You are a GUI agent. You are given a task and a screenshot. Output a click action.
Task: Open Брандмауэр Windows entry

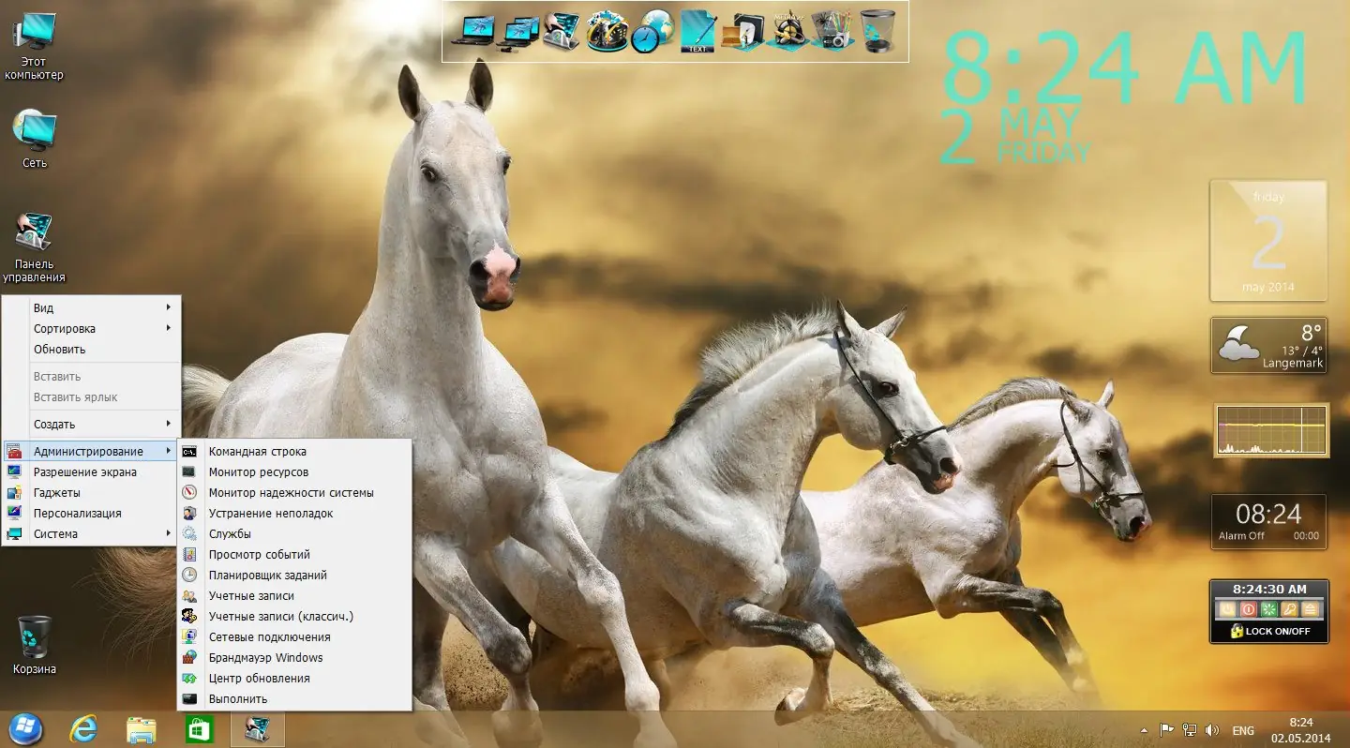pyautogui.click(x=294, y=657)
